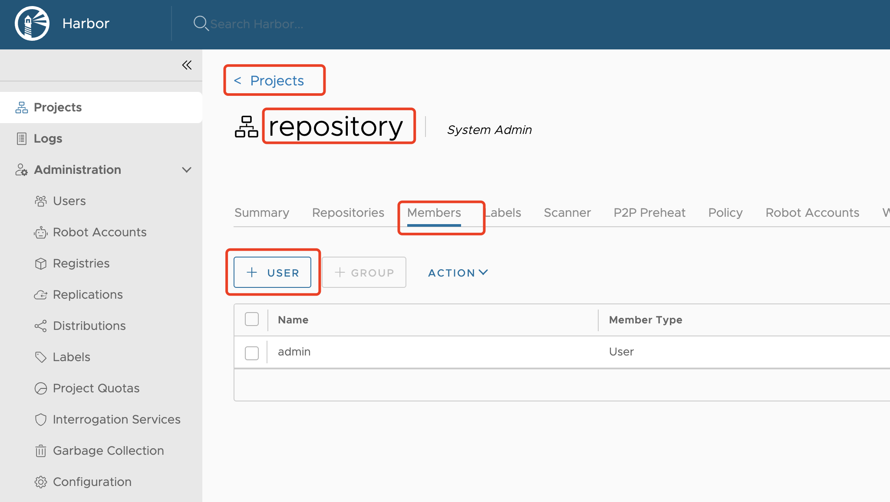This screenshot has height=502, width=890.
Task: Click the Users icon in sidebar
Action: click(x=41, y=201)
